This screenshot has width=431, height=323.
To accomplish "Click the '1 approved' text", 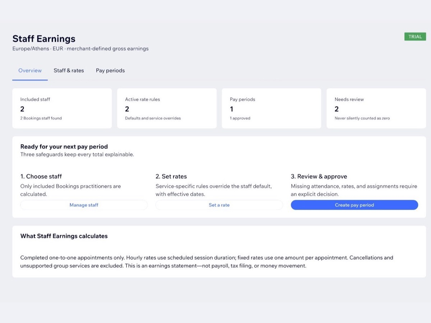I will tap(240, 118).
